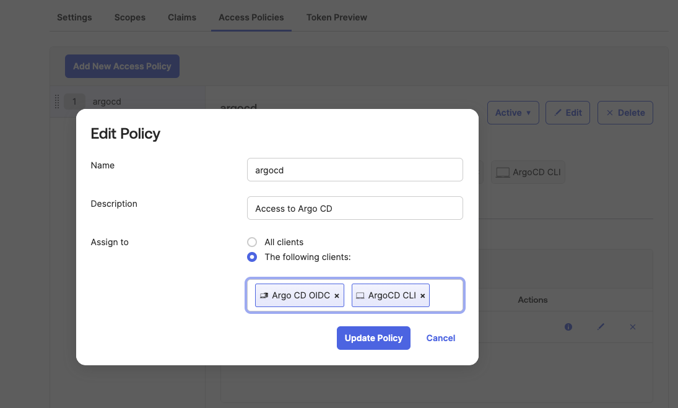Open the clients multi-select field
This screenshot has height=408, width=678.
coord(446,296)
